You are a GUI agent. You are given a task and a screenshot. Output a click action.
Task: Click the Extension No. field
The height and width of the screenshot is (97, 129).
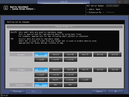(101, 12)
